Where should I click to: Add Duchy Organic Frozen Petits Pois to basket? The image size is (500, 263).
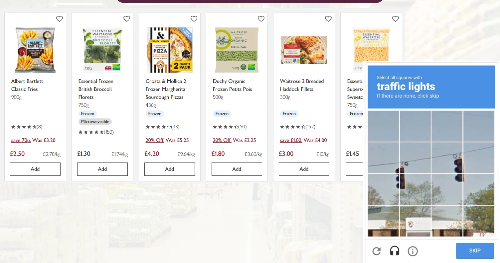coord(237,169)
